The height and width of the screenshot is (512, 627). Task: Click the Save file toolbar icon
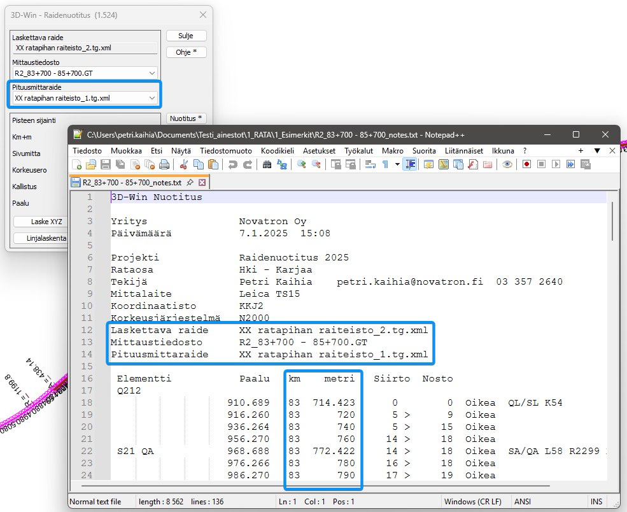(106, 164)
